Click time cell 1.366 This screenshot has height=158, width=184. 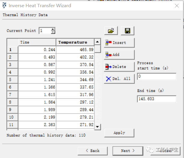(37, 87)
